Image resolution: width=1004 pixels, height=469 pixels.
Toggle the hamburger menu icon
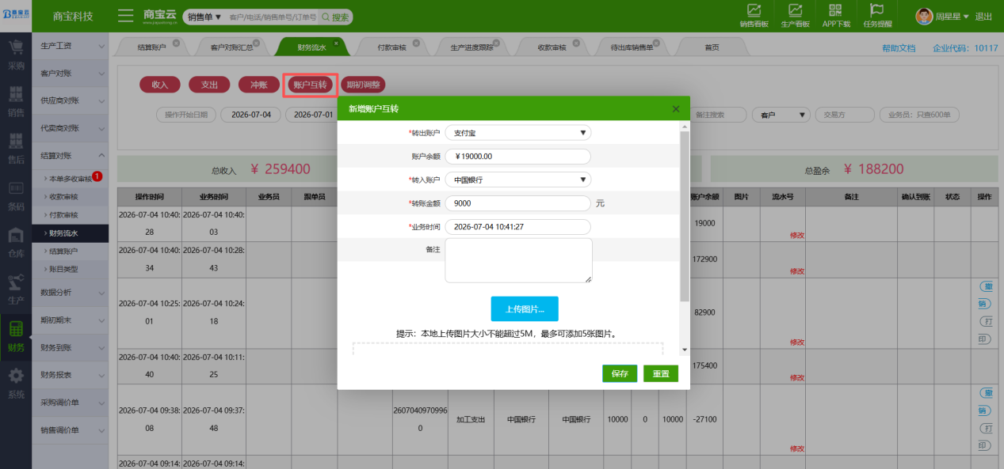[x=125, y=16]
